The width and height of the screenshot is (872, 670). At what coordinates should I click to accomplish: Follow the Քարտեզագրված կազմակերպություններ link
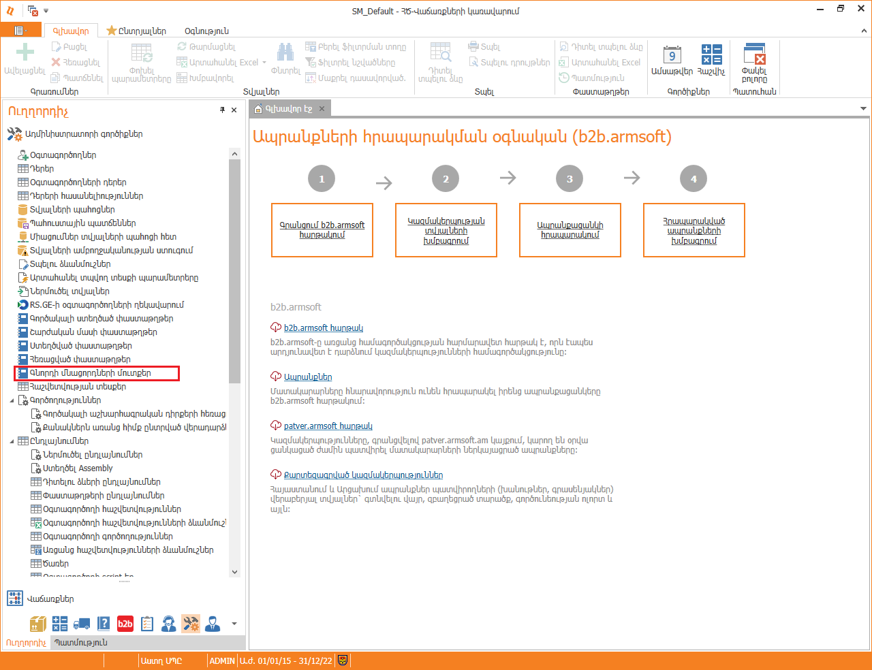click(x=363, y=475)
